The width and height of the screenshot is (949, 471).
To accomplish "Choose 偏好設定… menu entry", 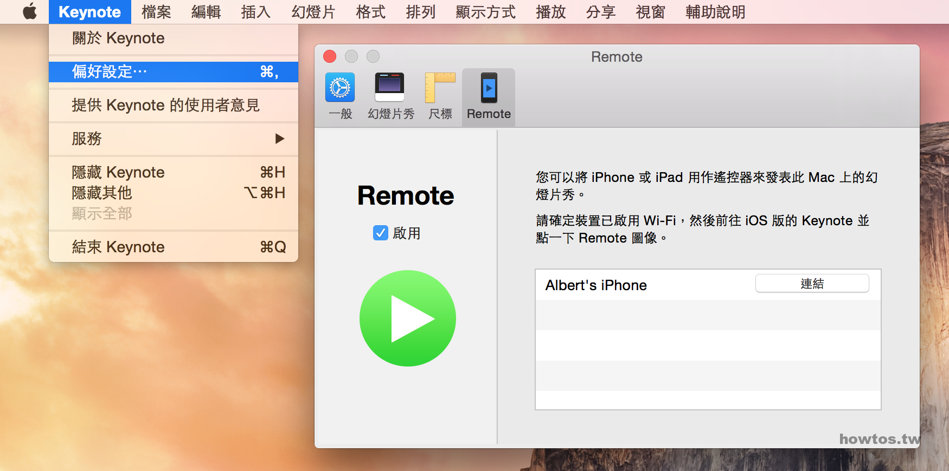I will point(174,72).
